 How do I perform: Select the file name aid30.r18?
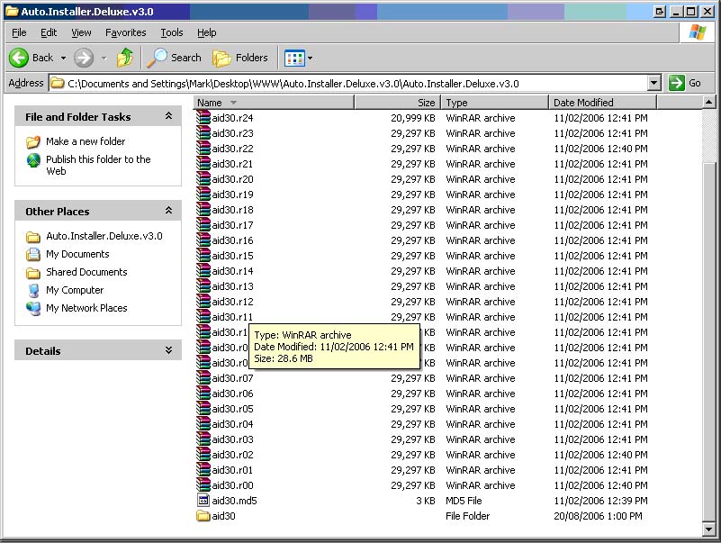click(x=232, y=210)
